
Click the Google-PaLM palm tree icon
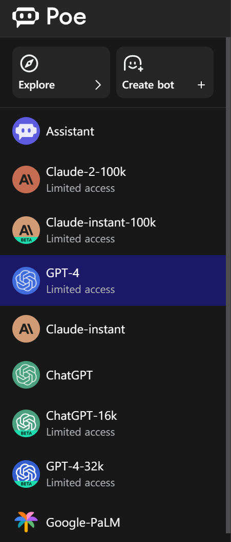coord(26,522)
